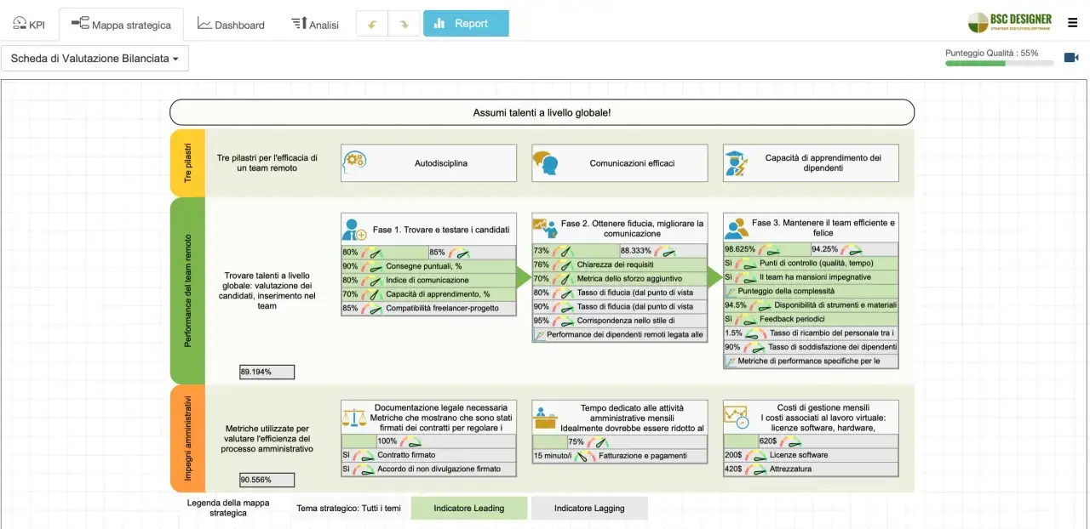Click the 620$ total cost gauge row
The width and height of the screenshot is (1090, 529).
[x=811, y=441]
